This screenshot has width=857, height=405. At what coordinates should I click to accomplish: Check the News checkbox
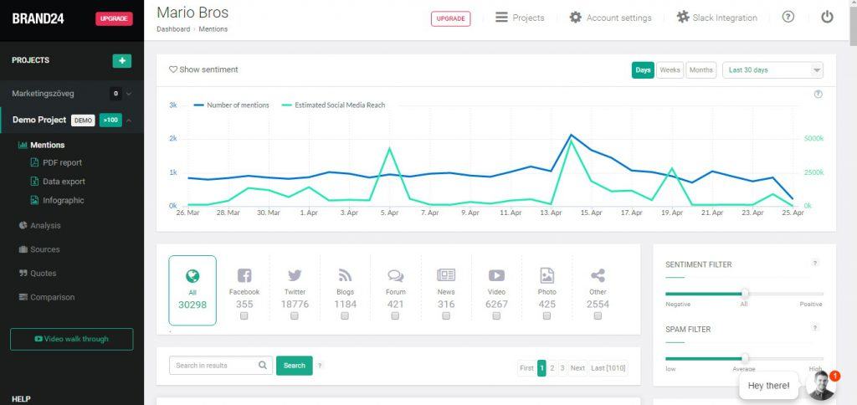446,316
